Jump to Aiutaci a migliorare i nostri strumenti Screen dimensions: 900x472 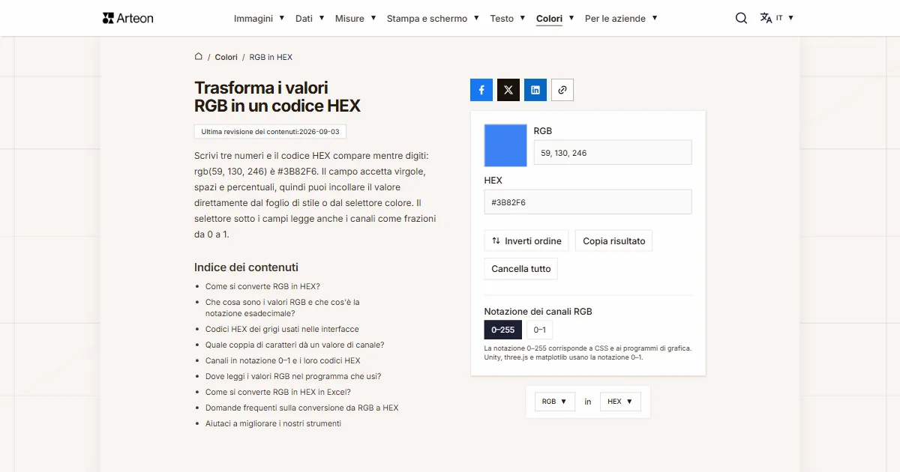tap(273, 423)
